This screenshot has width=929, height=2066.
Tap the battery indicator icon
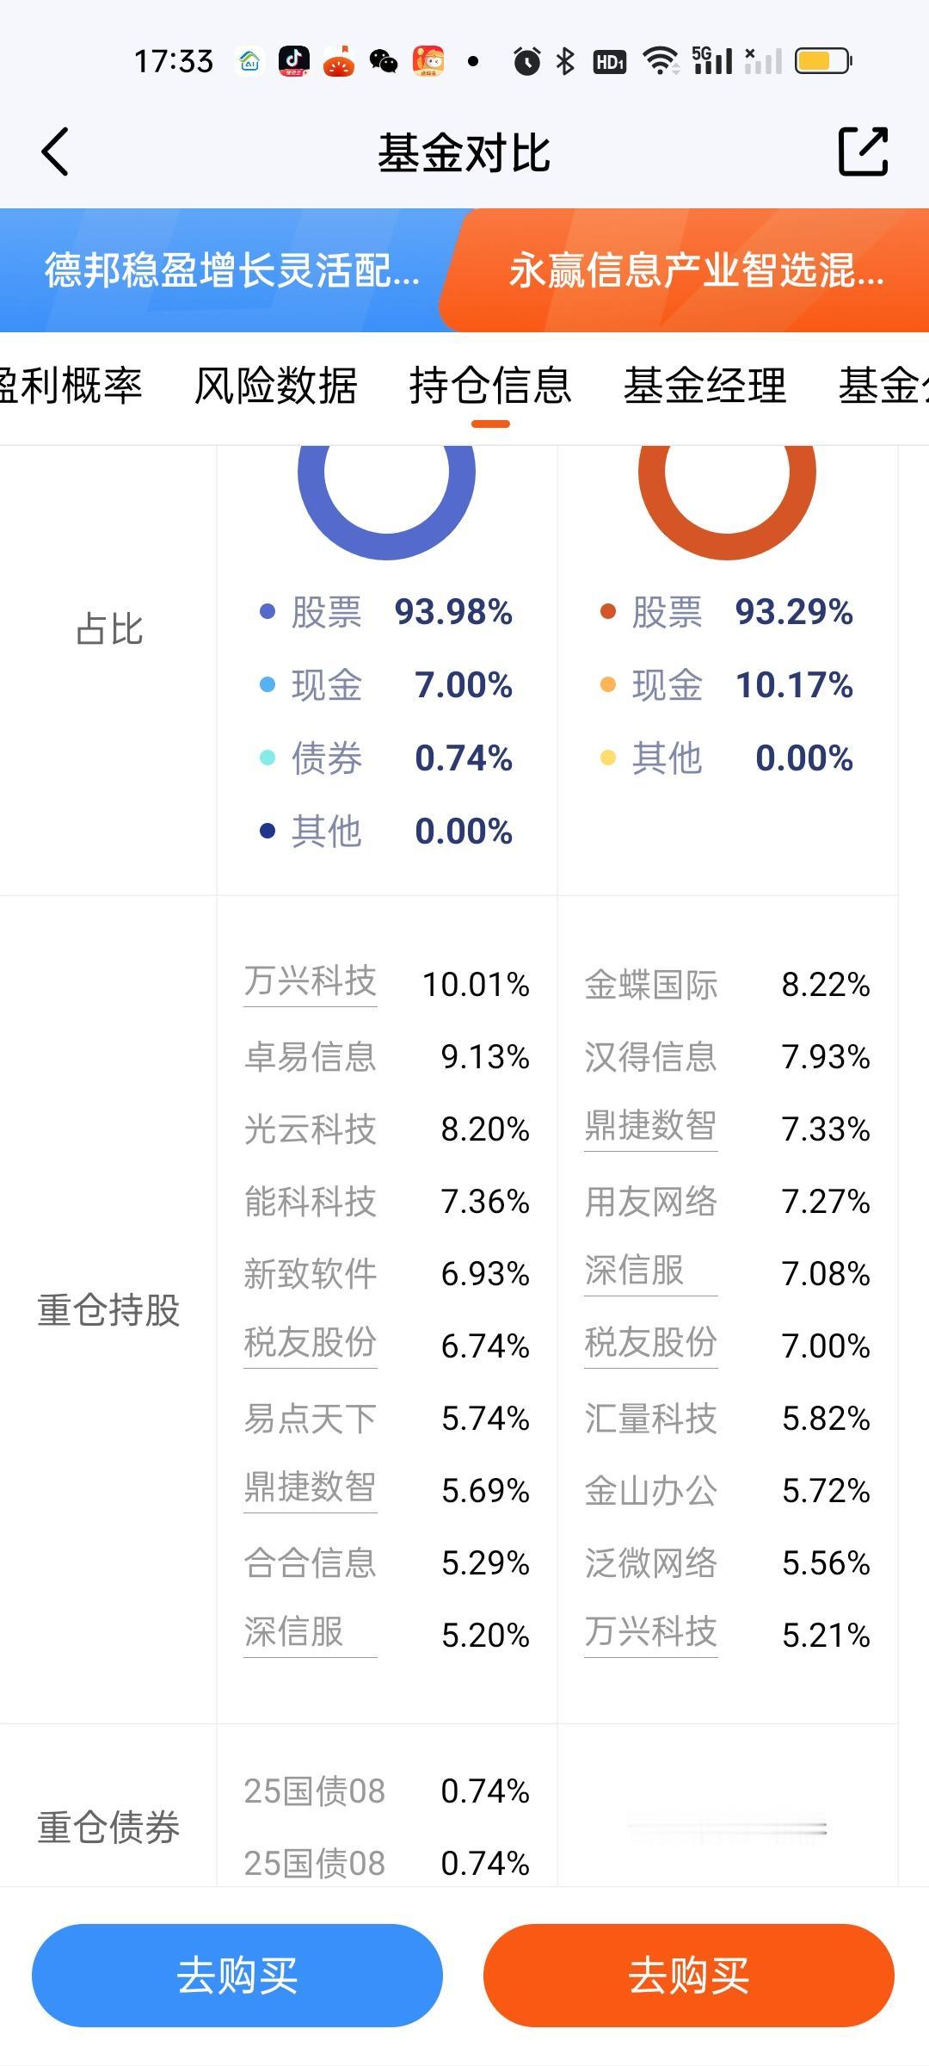[822, 61]
